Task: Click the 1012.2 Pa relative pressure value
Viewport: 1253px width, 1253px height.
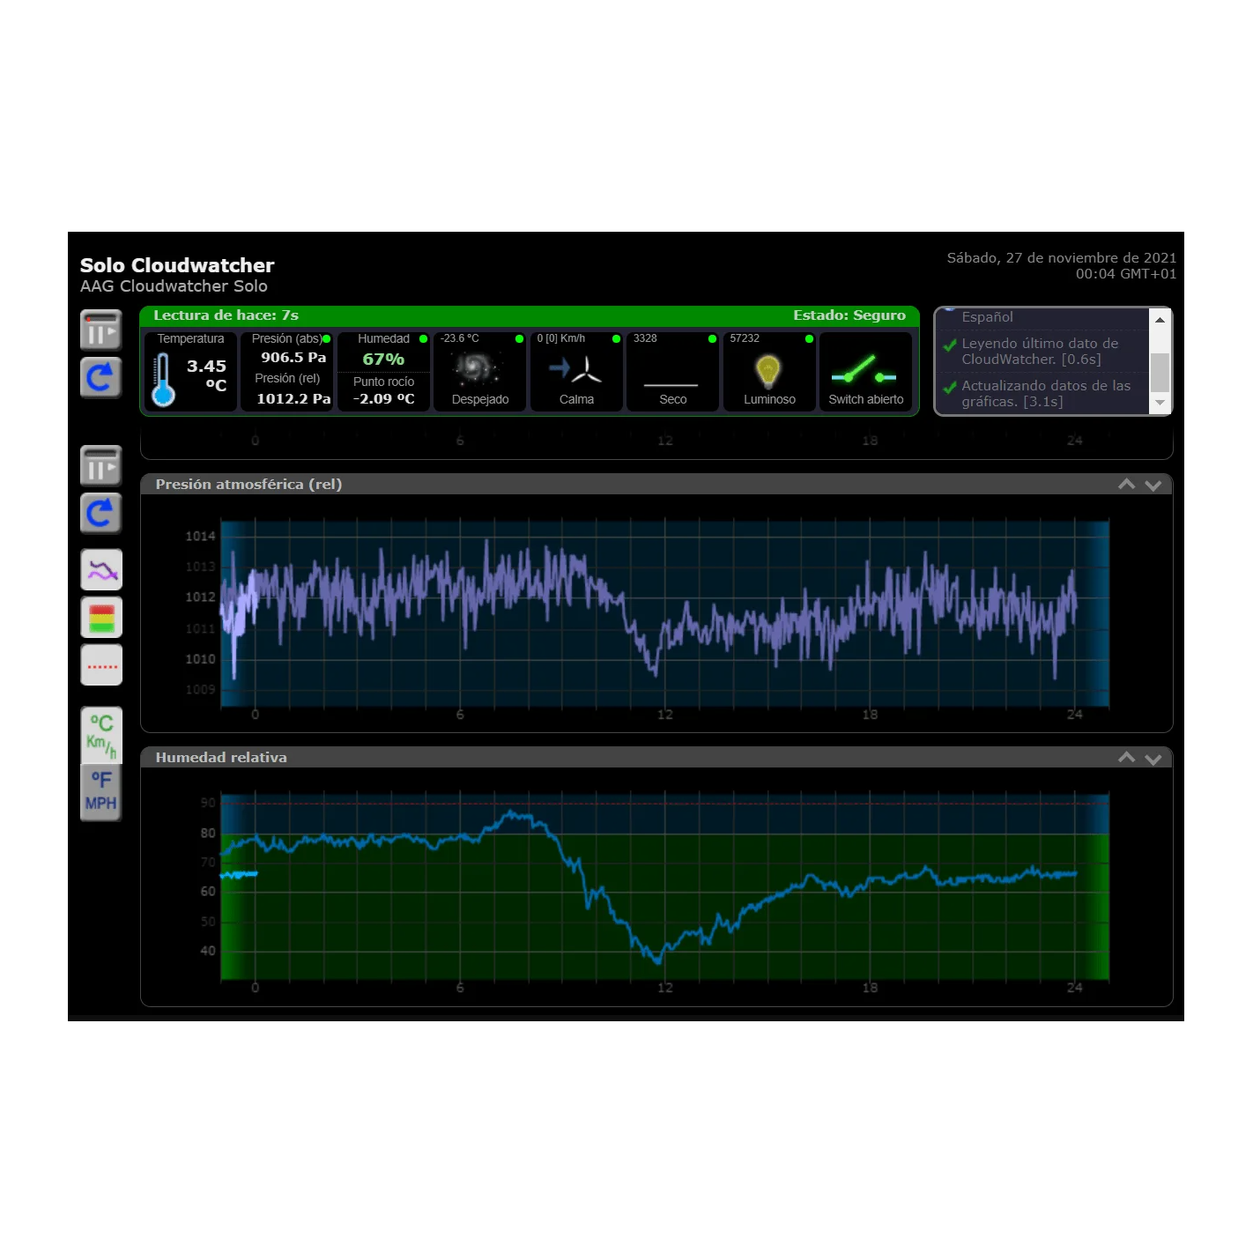Action: coord(293,399)
